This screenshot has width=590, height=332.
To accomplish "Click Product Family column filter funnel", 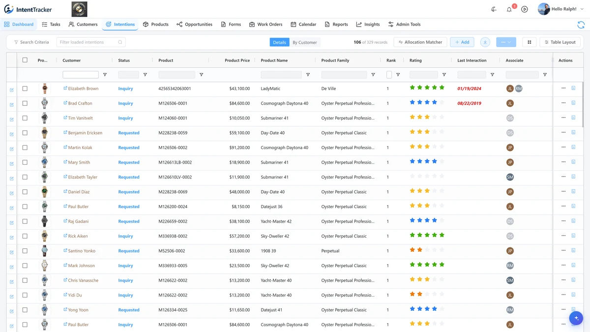I will tap(373, 75).
